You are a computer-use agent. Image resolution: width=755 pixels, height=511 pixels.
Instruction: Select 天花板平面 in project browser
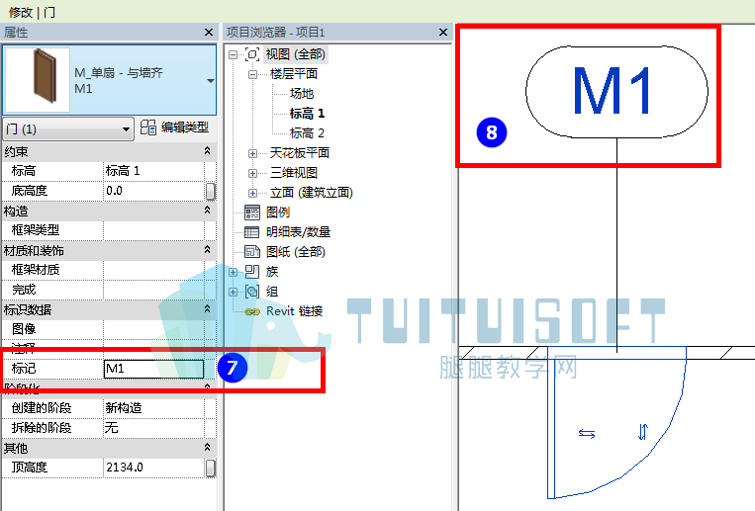click(300, 153)
